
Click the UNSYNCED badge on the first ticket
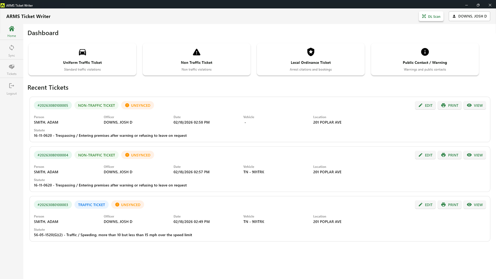(137, 105)
